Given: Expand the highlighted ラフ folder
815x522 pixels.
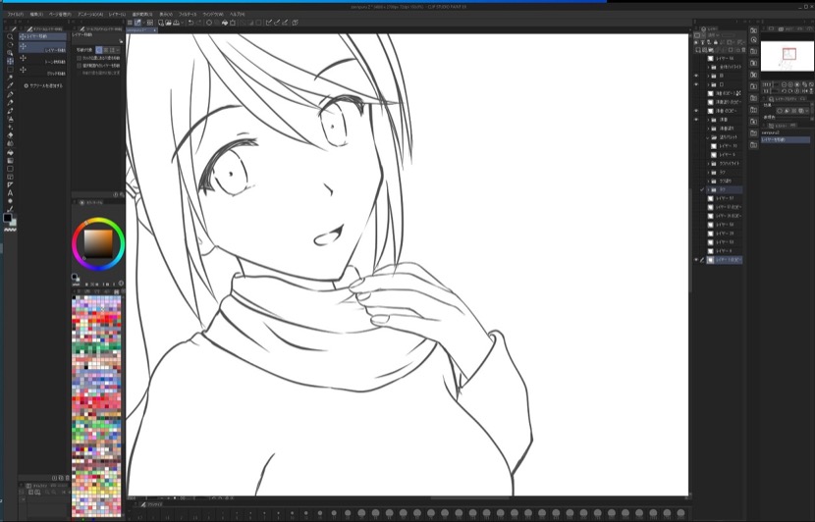Looking at the screenshot, I should pos(708,190).
